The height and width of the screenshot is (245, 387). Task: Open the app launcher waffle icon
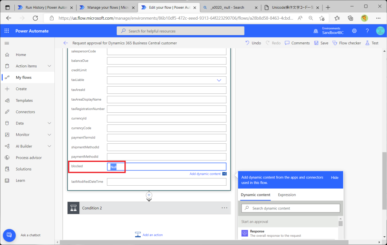[x=7, y=31]
